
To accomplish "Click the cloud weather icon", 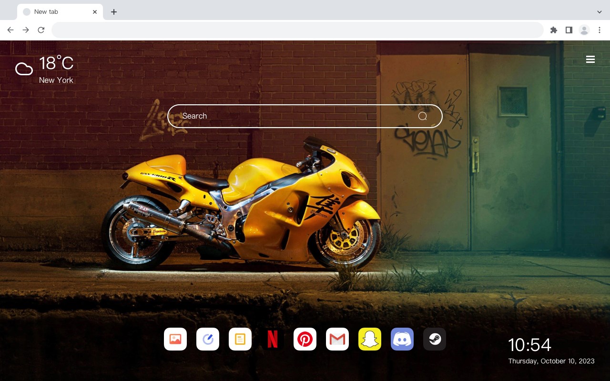I will pyautogui.click(x=24, y=69).
